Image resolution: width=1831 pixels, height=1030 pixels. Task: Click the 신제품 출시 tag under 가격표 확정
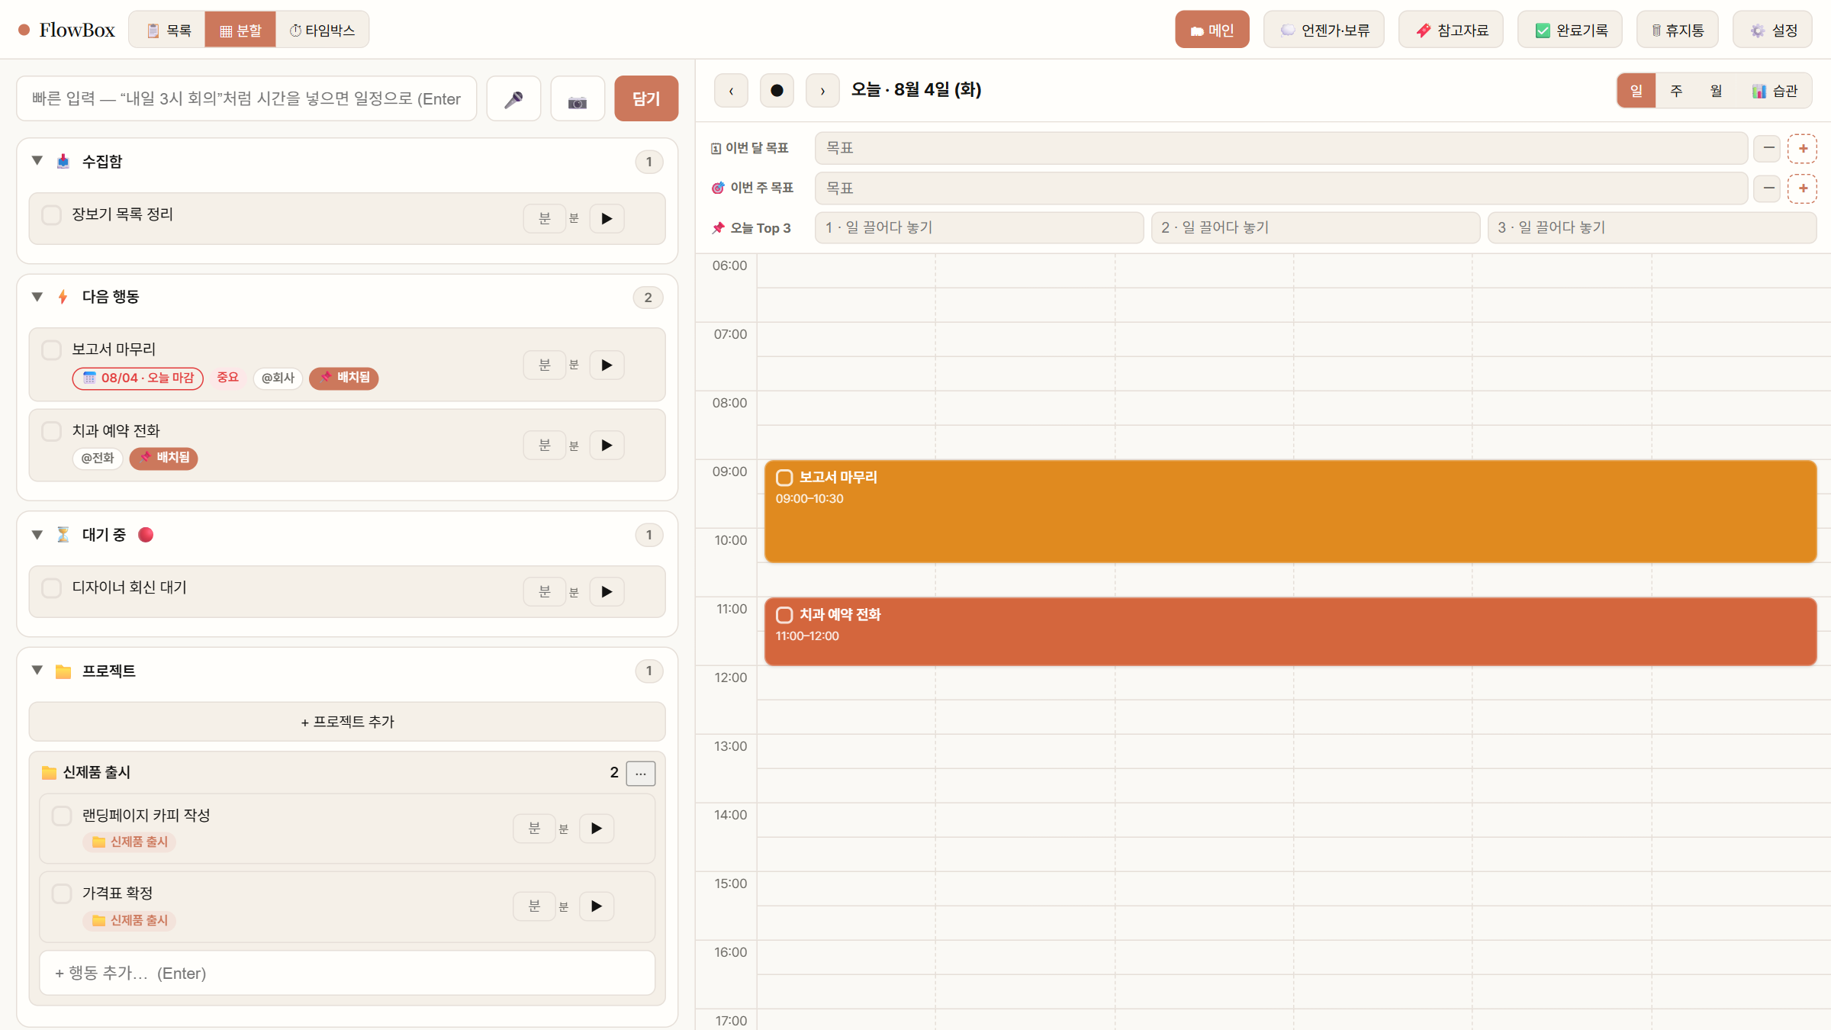(130, 920)
